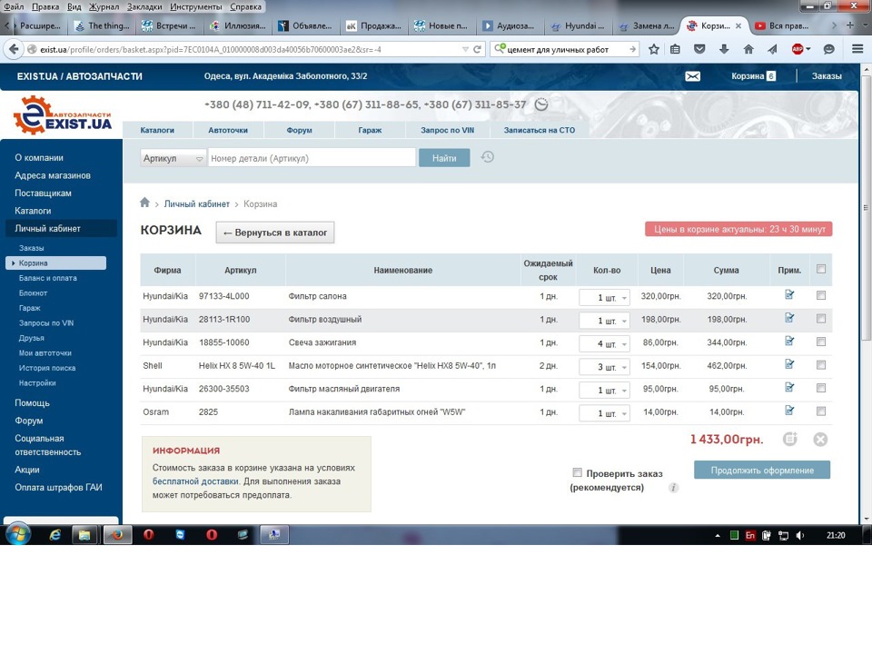Check the Фильтр масляный двигателя row checkbox
872x654 pixels.
pos(821,388)
